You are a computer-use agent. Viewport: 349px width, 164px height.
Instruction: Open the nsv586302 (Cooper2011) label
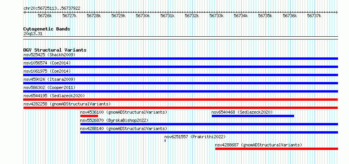click(x=49, y=87)
